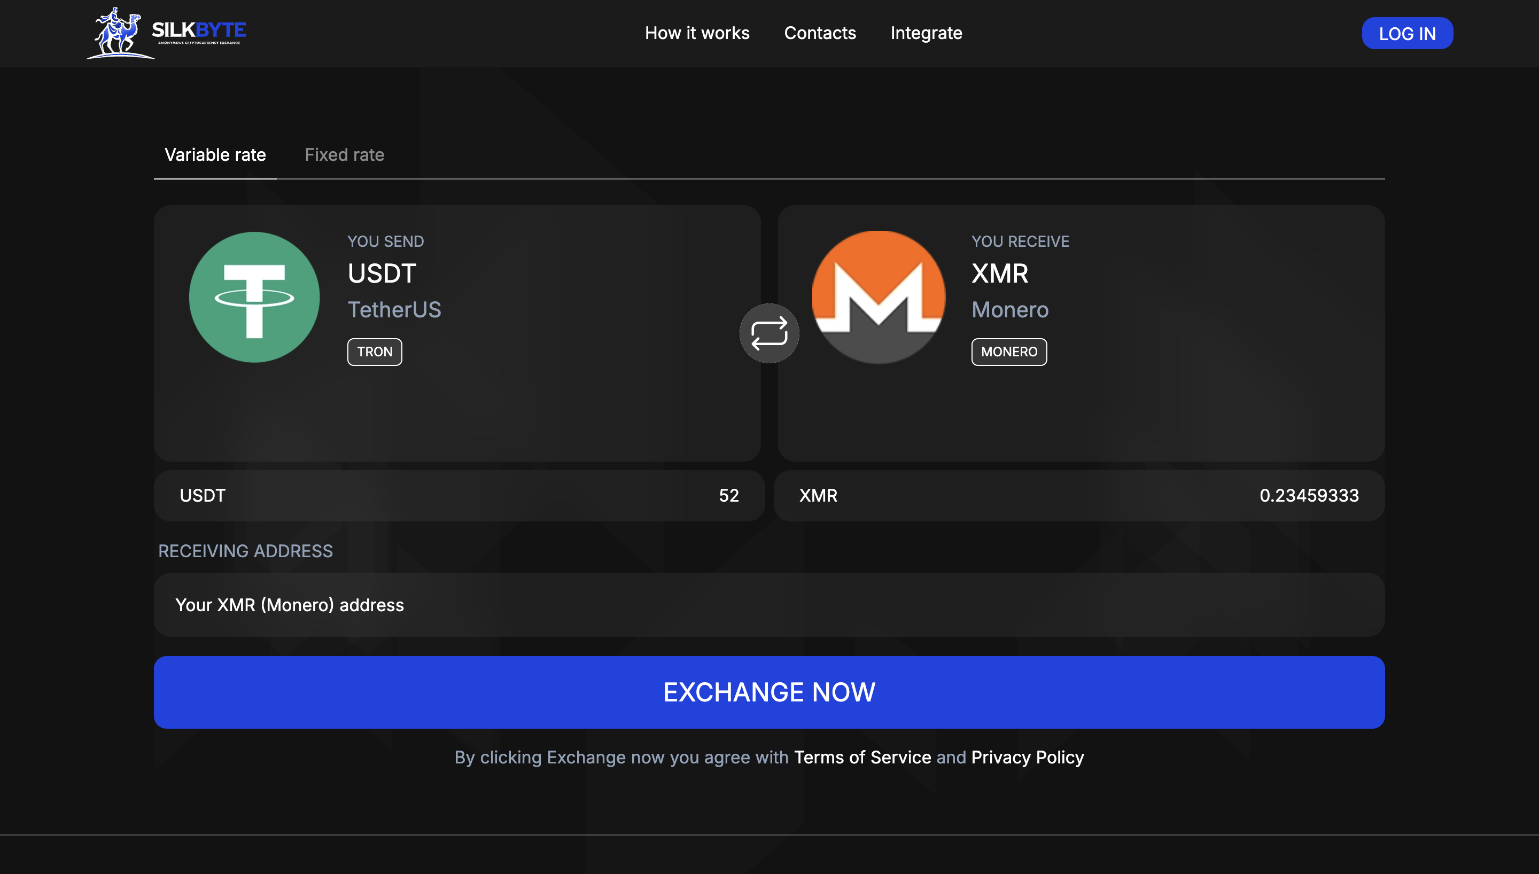Open the Contacts page
The image size is (1539, 874).
pos(820,33)
